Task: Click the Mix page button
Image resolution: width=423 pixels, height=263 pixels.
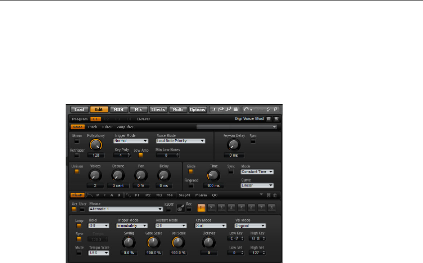Action: (138, 109)
